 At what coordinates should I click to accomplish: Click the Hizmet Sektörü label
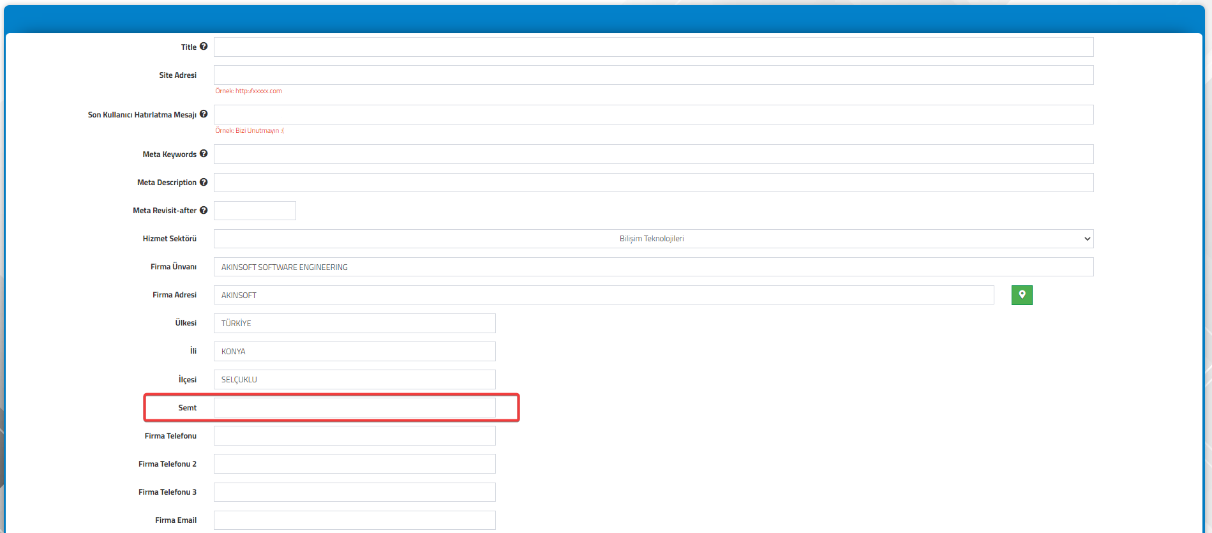[170, 239]
